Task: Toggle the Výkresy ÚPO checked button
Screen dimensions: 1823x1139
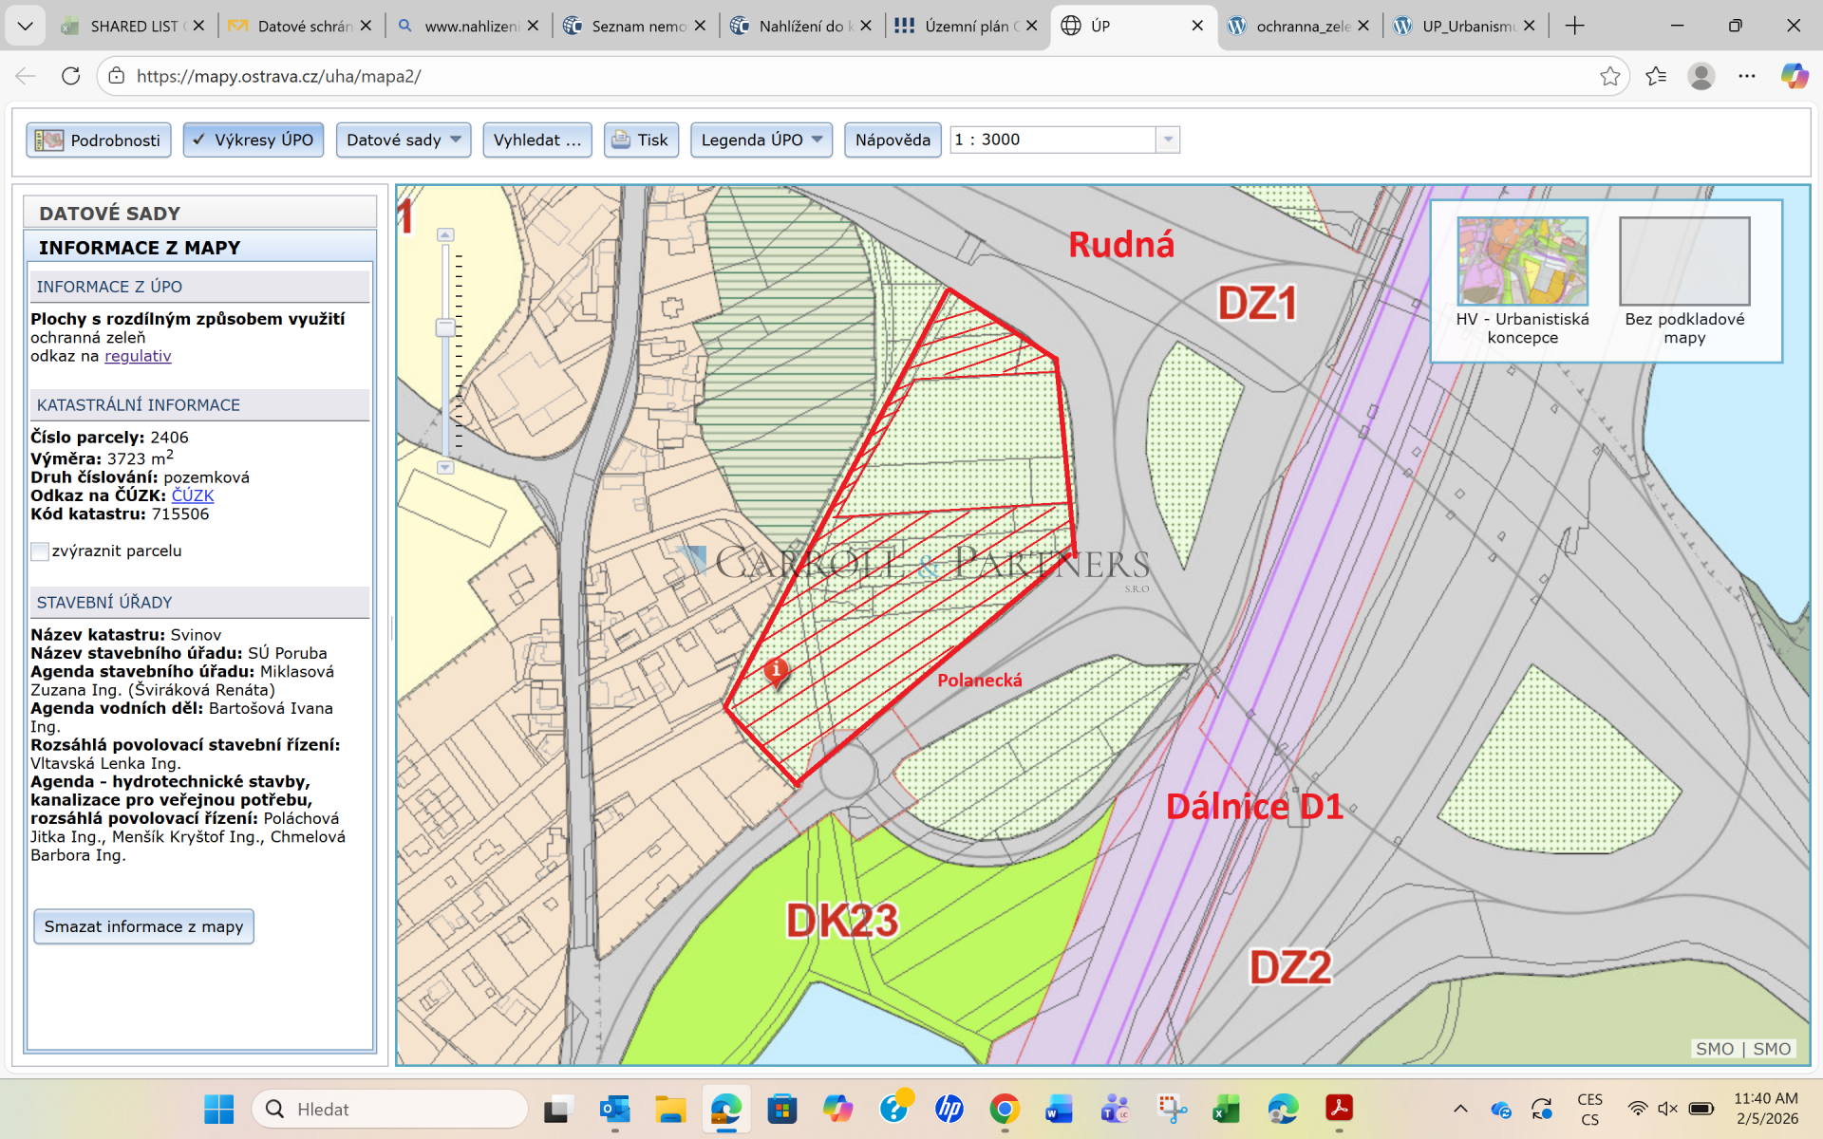Action: (x=254, y=140)
